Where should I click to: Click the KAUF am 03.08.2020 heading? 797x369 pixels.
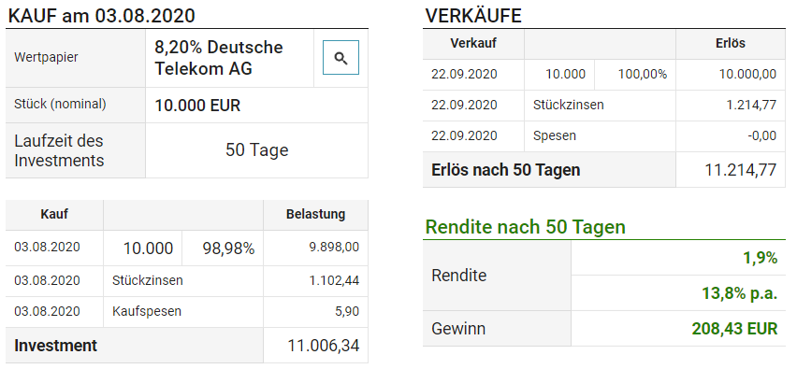pos(102,16)
